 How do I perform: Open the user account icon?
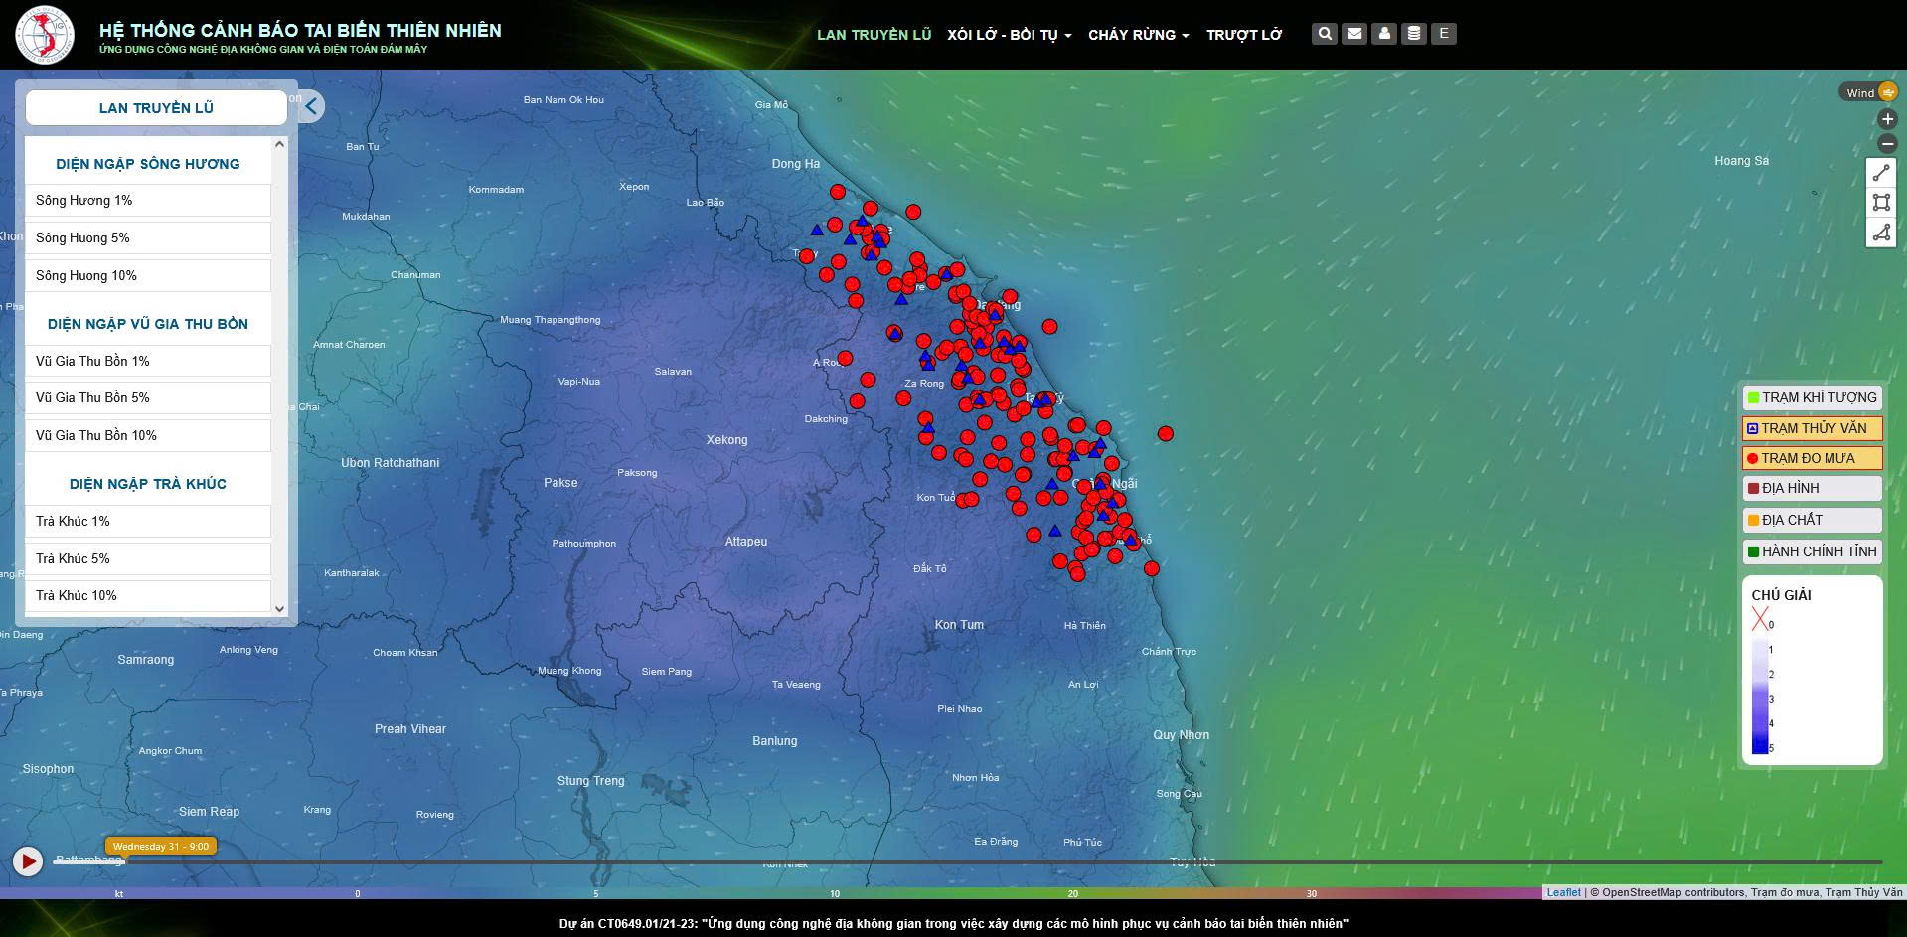1383,33
